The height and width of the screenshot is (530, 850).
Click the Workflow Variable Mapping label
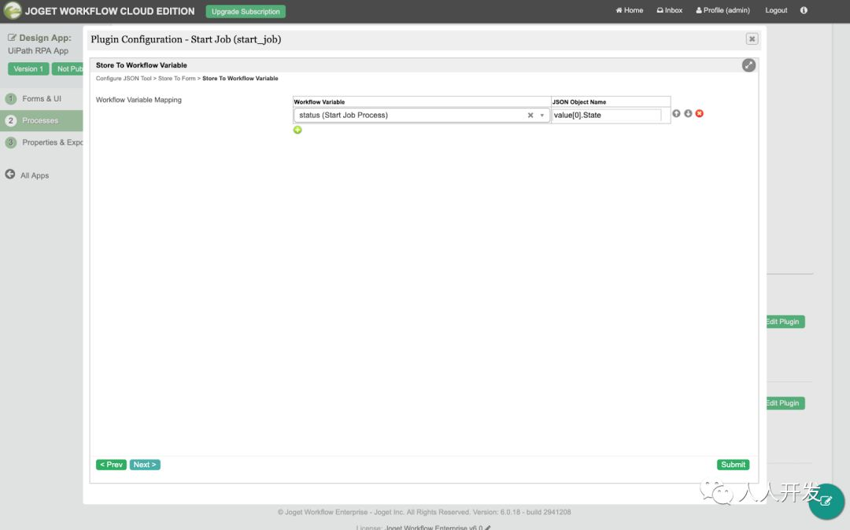(139, 100)
